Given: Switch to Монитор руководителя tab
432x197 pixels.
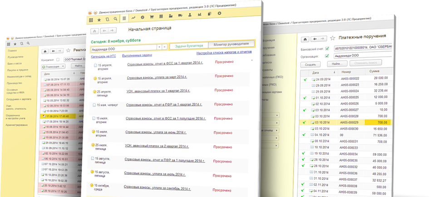Looking at the screenshot, I should tap(231, 44).
